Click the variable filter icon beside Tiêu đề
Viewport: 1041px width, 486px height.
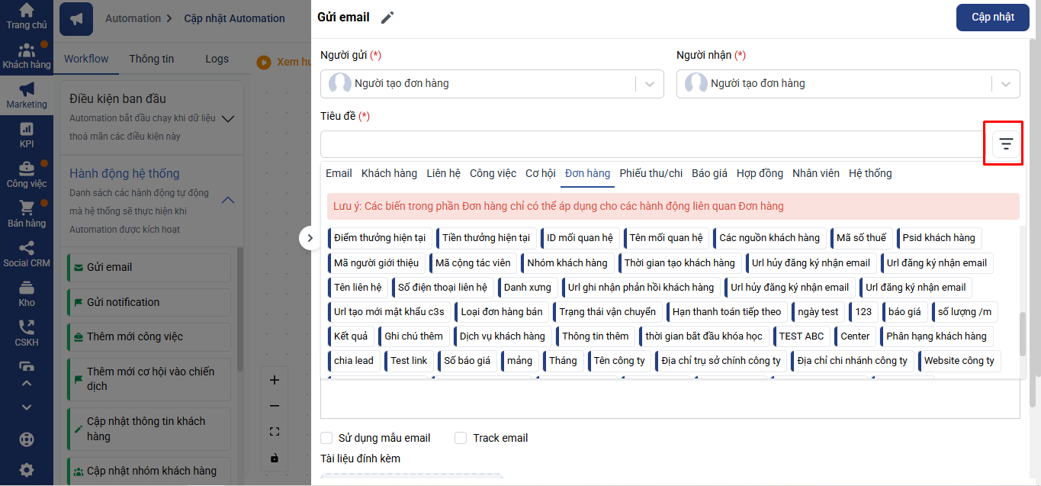pyautogui.click(x=1006, y=143)
